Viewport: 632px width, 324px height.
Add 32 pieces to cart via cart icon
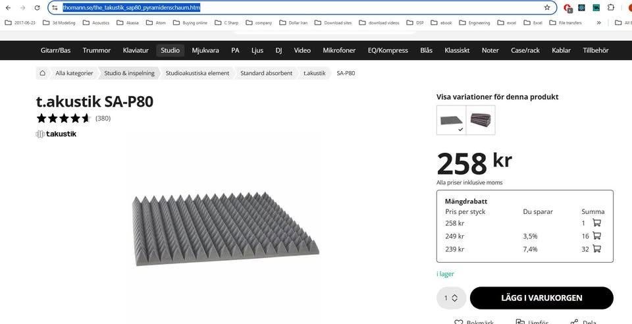point(596,249)
